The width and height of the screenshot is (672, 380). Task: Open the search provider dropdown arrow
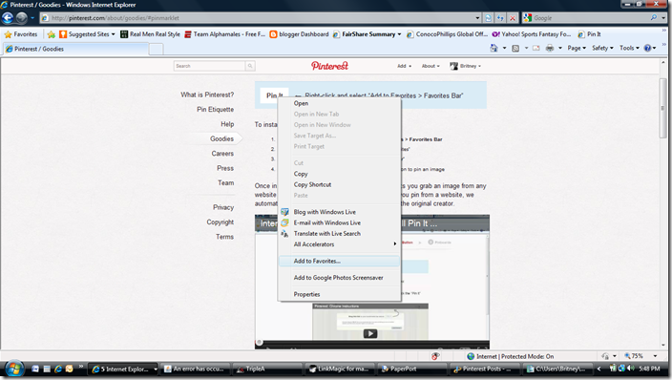663,18
